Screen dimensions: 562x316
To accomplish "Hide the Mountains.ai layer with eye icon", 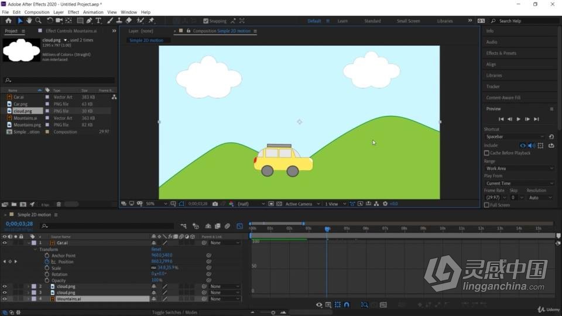I will (5, 299).
